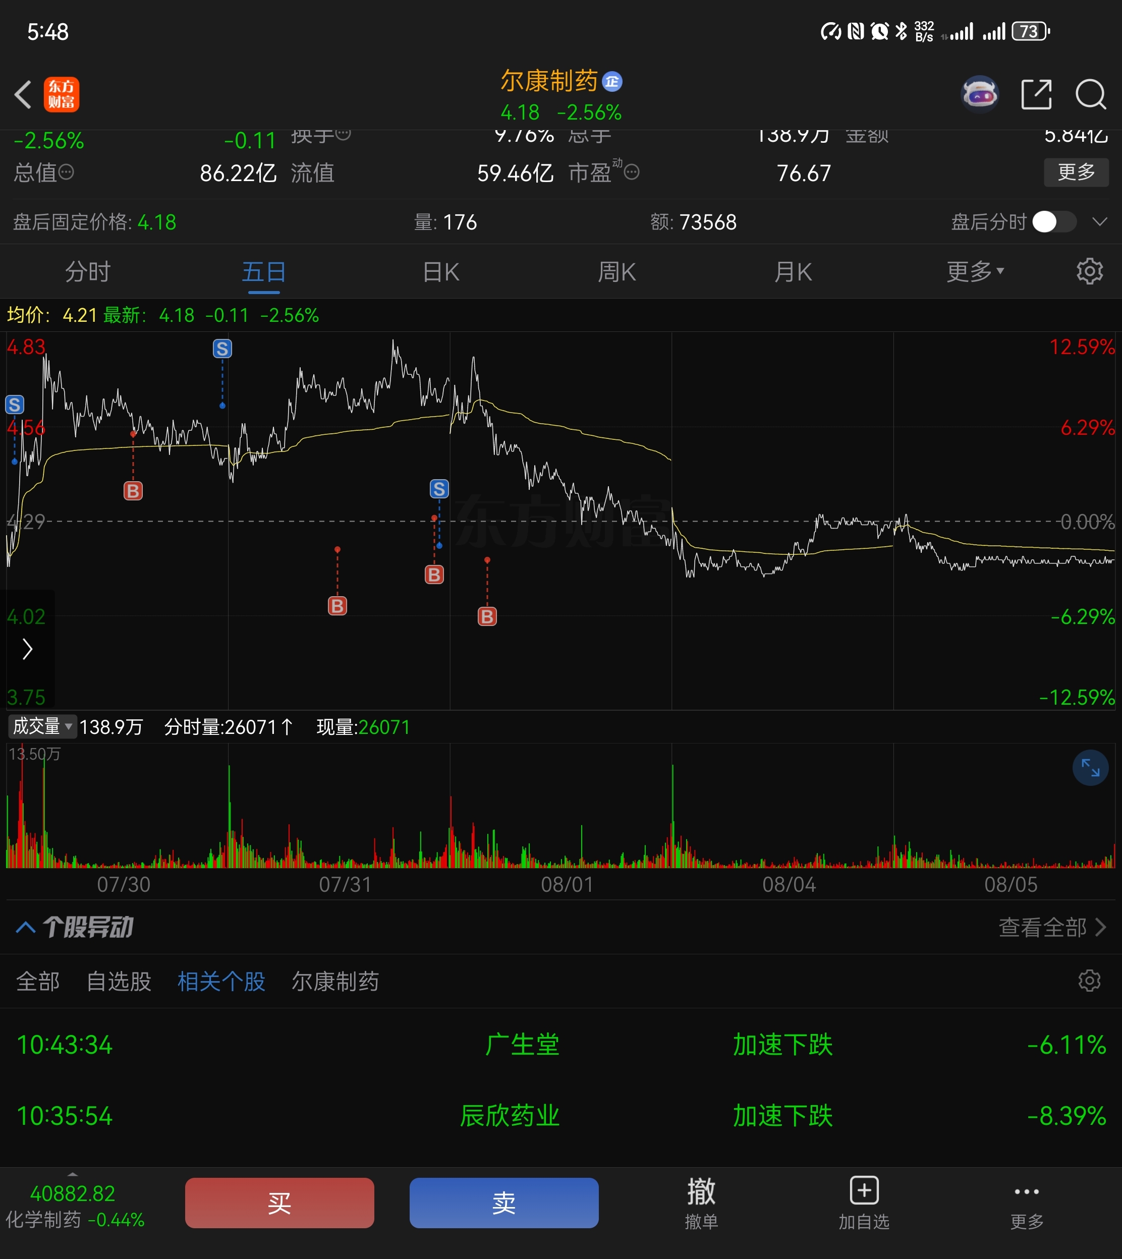
Task: Open search via magnifier icon
Action: tap(1091, 94)
